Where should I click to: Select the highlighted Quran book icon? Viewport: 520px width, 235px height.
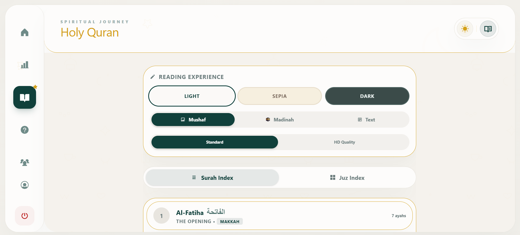[x=24, y=97]
